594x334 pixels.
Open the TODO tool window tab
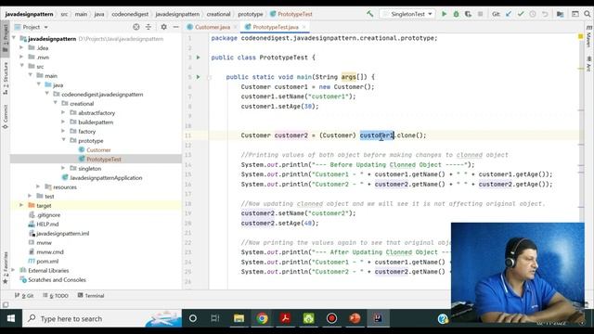56,295
